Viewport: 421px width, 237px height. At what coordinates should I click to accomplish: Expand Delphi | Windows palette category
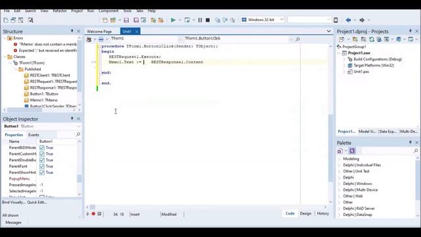pos(339,184)
